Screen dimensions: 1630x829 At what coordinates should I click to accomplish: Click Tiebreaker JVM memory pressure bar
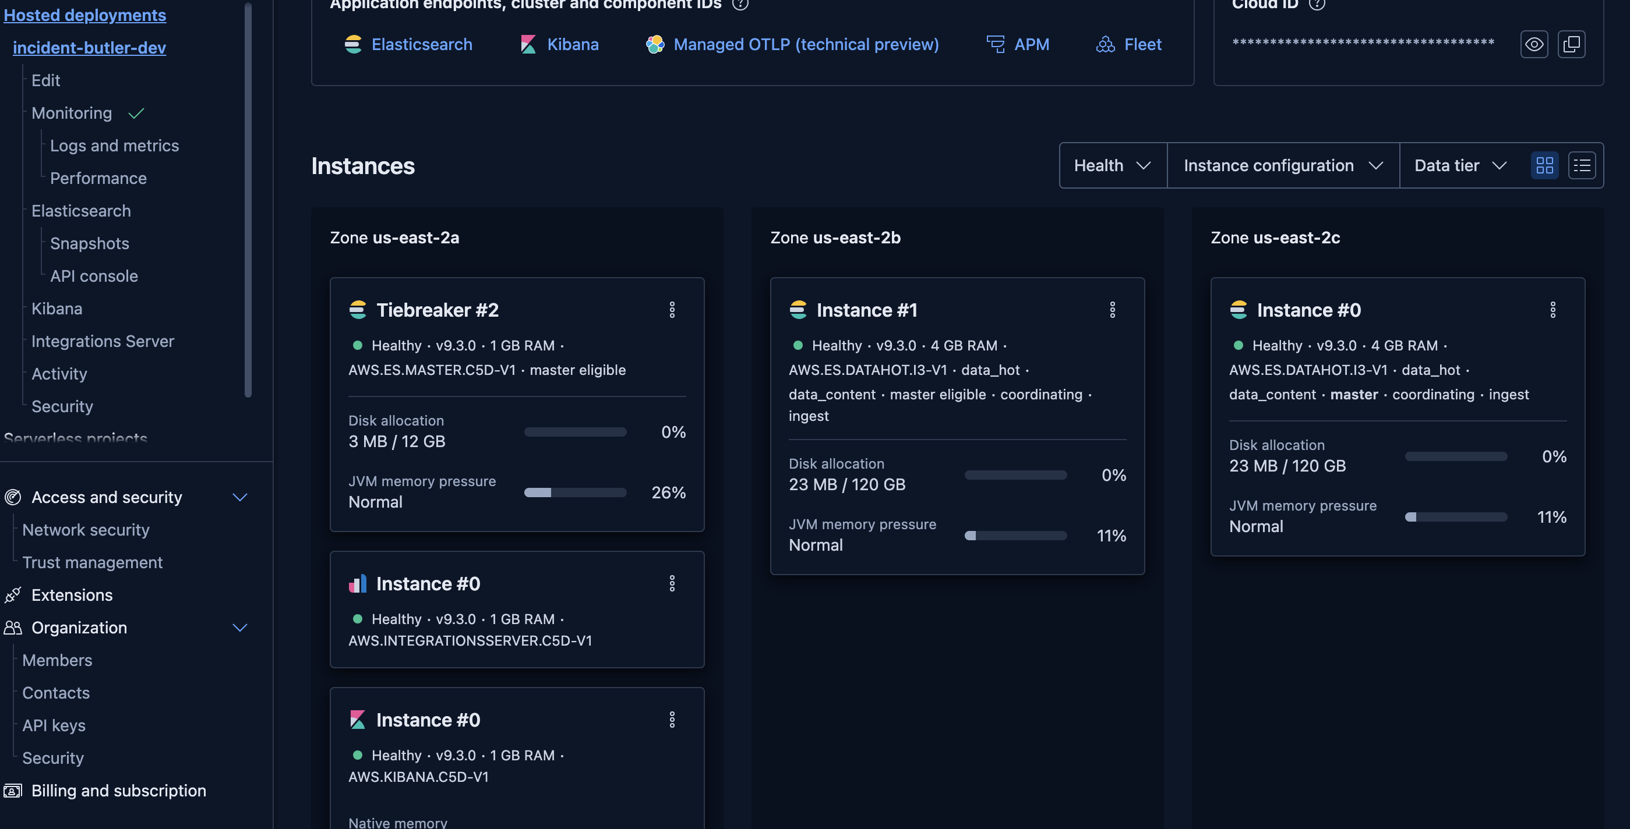click(x=574, y=493)
